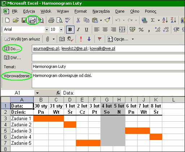
Task: Select the orange cell for Zadanie 2
Action: pyautogui.click(x=70, y=125)
